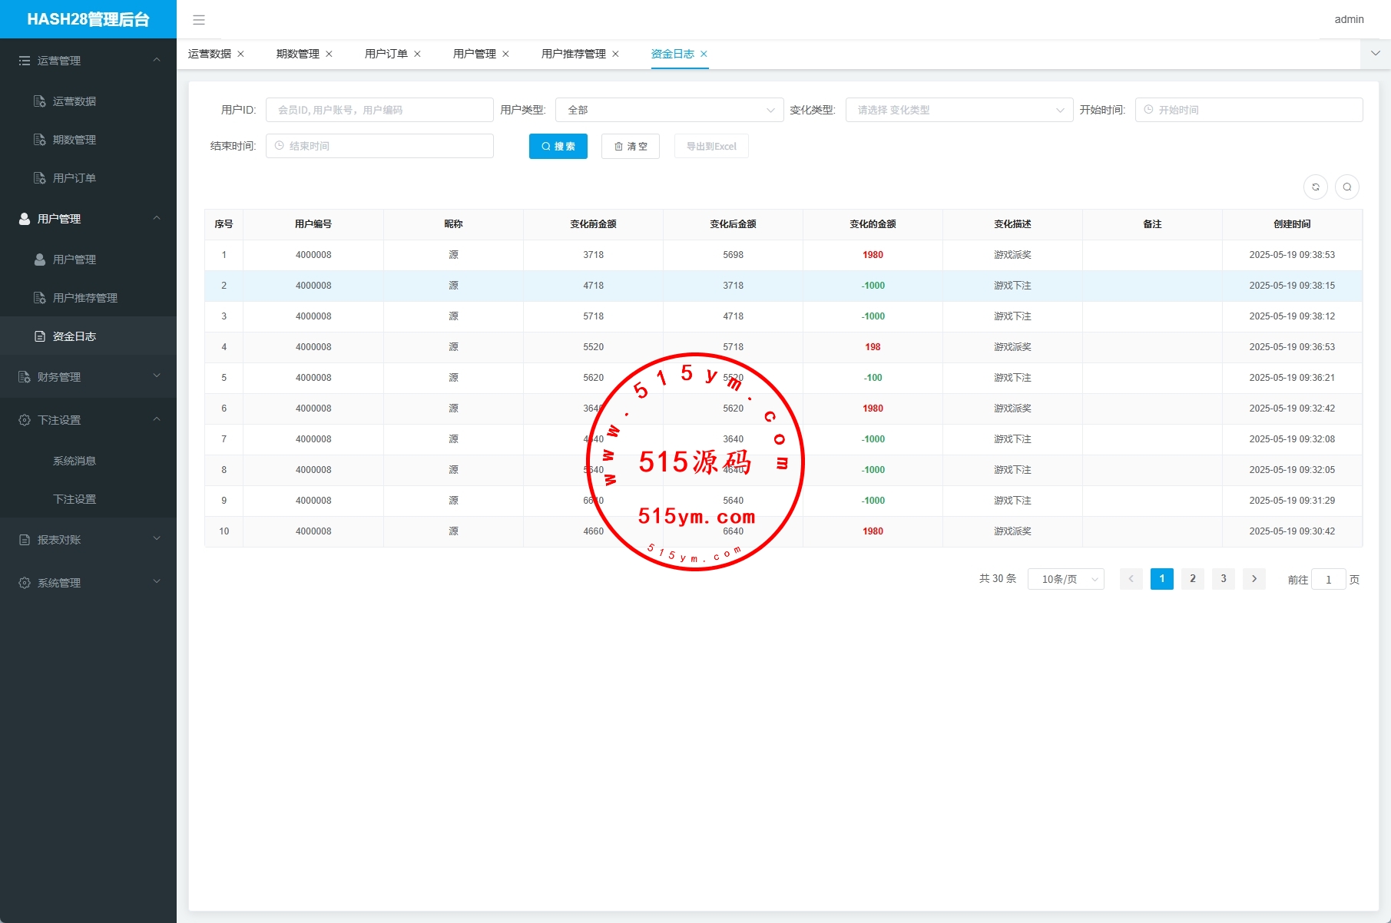Open 用户订单 in the sidebar
Image resolution: width=1391 pixels, height=923 pixels.
74,178
